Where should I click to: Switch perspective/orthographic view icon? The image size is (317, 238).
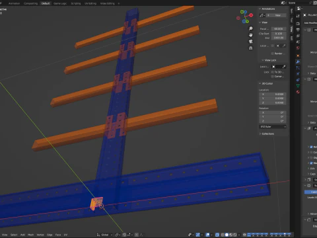tap(250, 48)
